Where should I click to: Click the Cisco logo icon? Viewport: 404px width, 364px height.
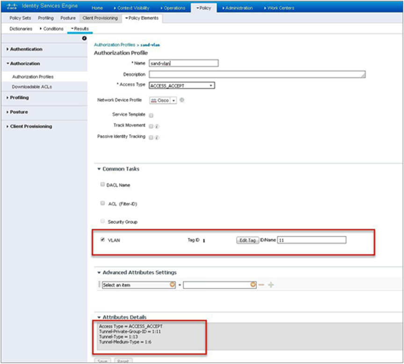click(x=12, y=6)
